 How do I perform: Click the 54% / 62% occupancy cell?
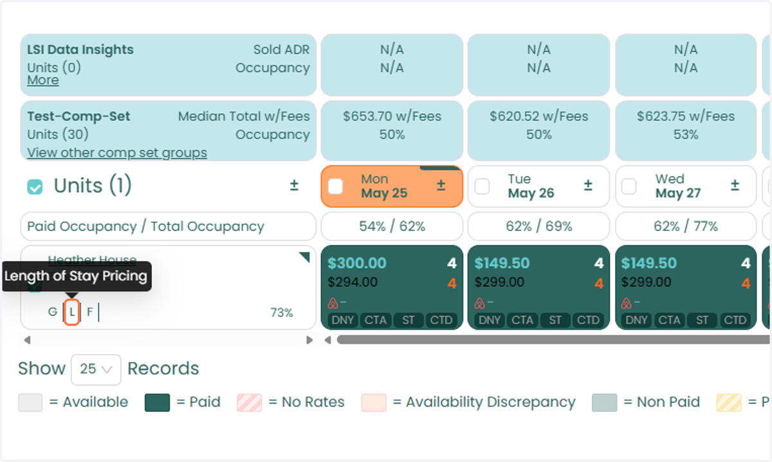pyautogui.click(x=392, y=227)
